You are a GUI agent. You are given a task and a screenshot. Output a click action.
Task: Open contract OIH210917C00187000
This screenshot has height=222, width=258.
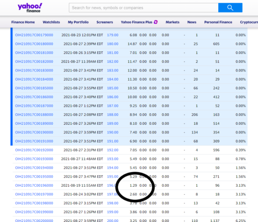point(34,106)
